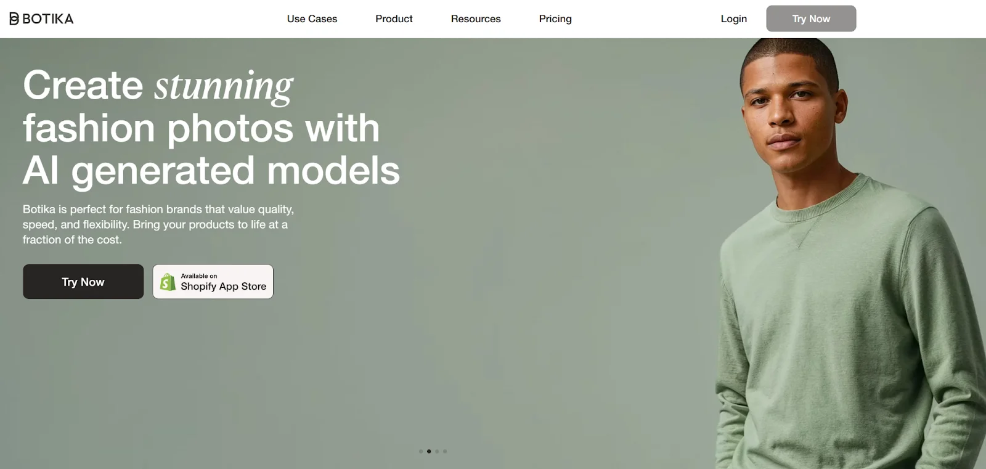Select the active second carousel dot
Image resolution: width=986 pixels, height=469 pixels.
pos(429,451)
